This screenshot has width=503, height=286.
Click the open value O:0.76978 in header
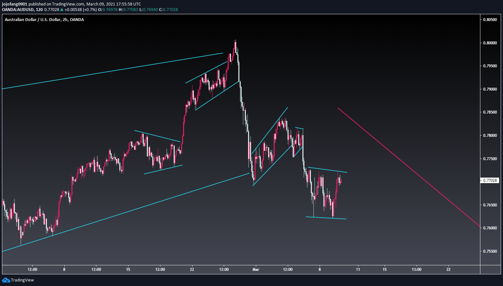[x=108, y=9]
